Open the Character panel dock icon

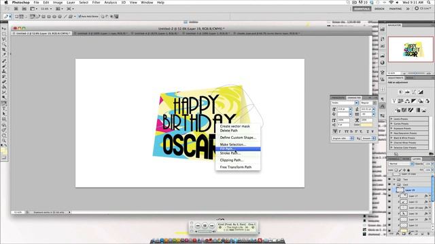tap(382, 106)
